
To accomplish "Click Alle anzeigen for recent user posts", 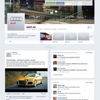I will (x=89, y=53).
